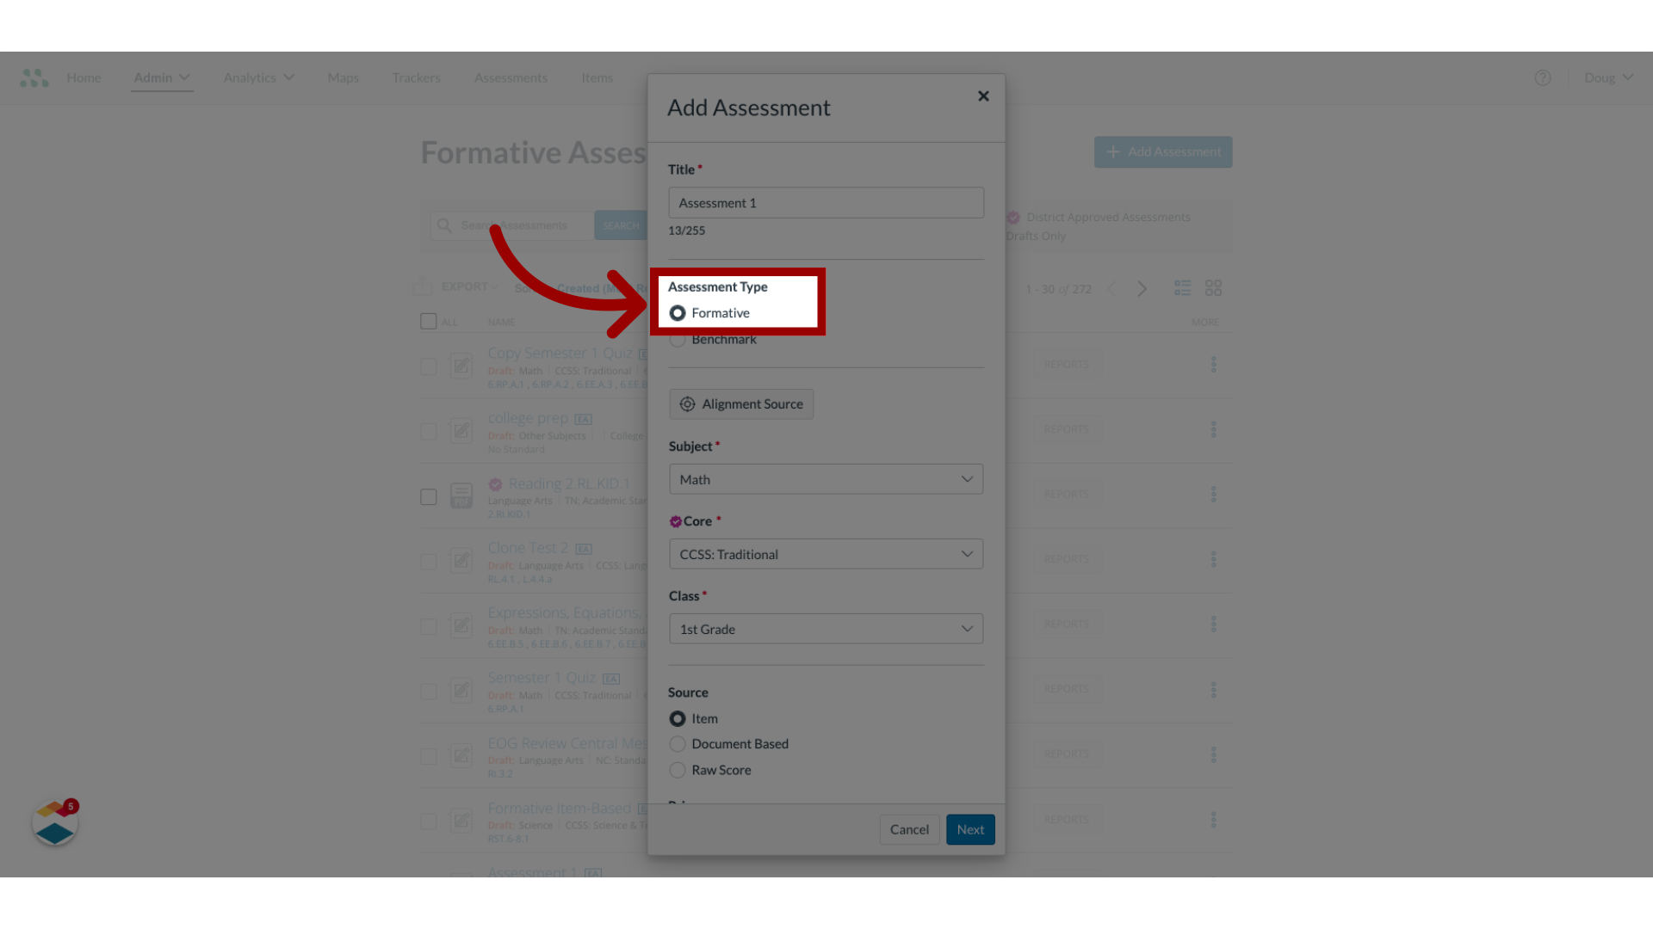Screen dimensions: 1653x929
Task: Select the Benchmark radio button
Action: point(678,338)
